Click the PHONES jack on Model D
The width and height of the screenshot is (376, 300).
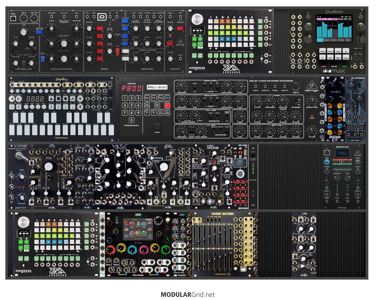[x=180, y=59]
